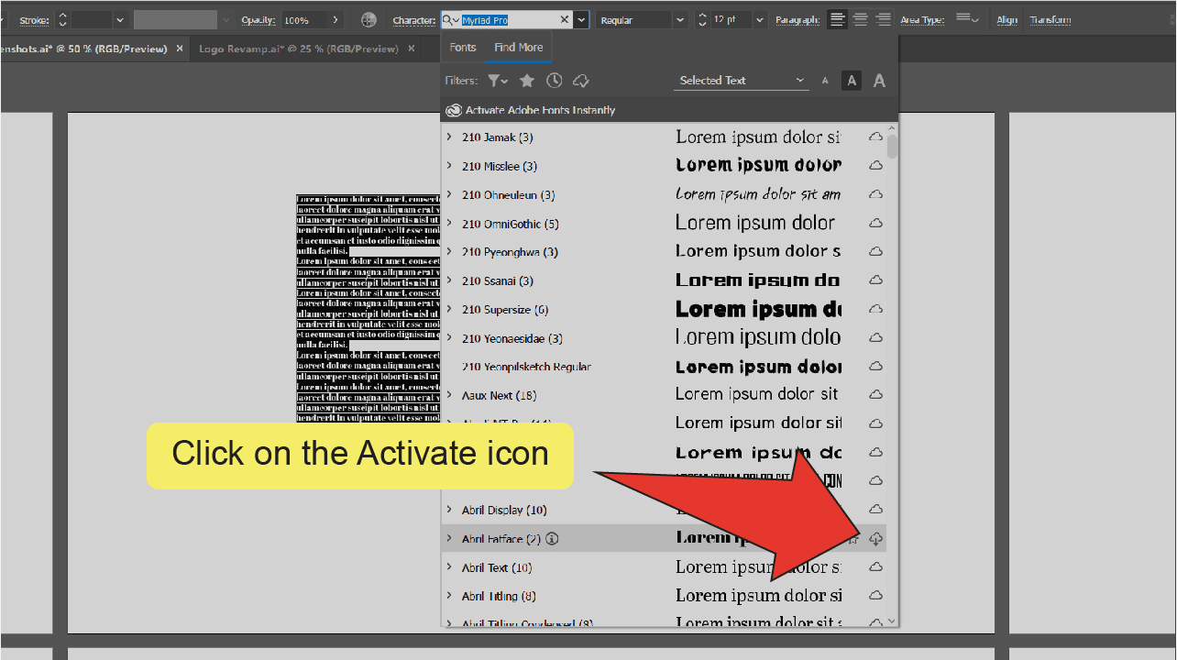This screenshot has height=660, width=1177.
Task: Open the Area Type options dropdown
Action: pyautogui.click(x=966, y=19)
